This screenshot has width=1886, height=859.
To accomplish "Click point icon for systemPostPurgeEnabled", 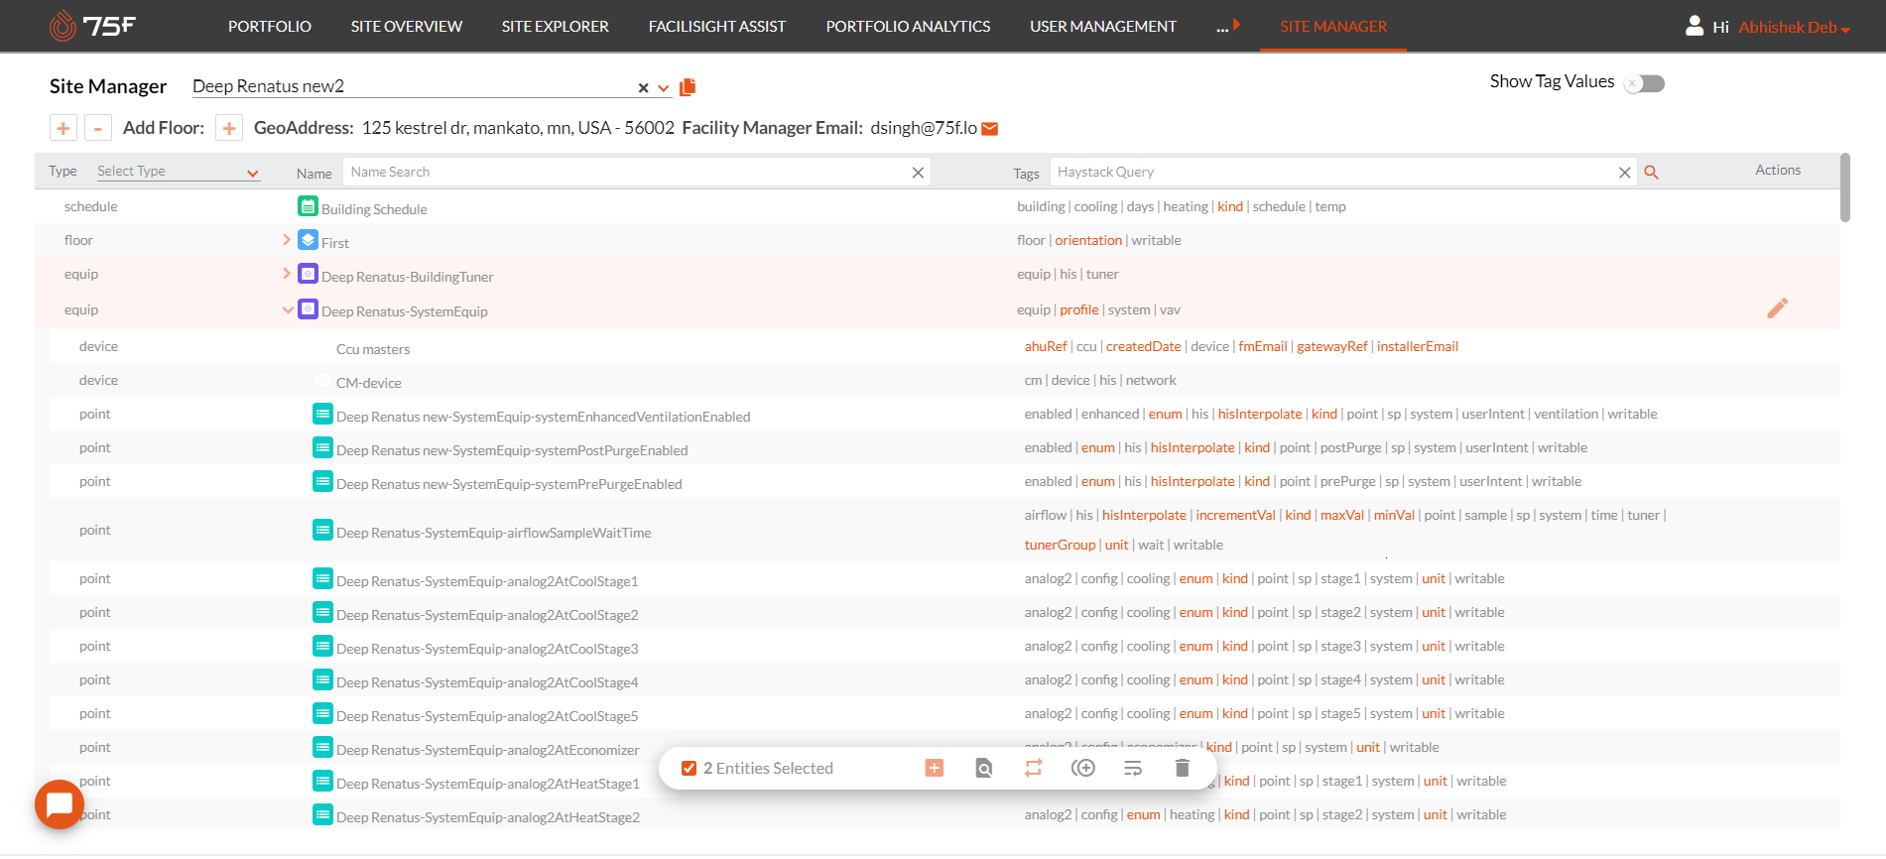I will [322, 447].
